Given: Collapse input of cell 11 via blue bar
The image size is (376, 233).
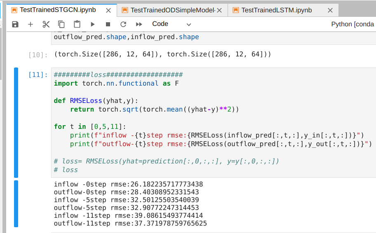Looking at the screenshot, I should (16, 122).
